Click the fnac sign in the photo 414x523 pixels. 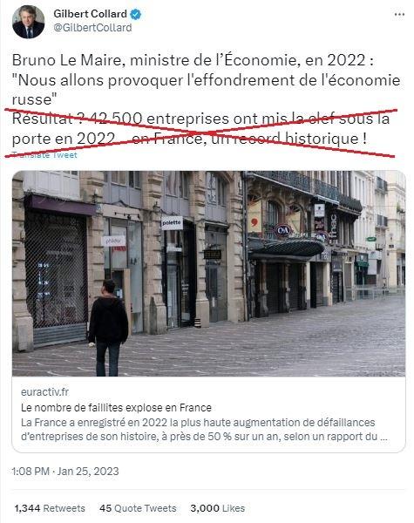333,227
